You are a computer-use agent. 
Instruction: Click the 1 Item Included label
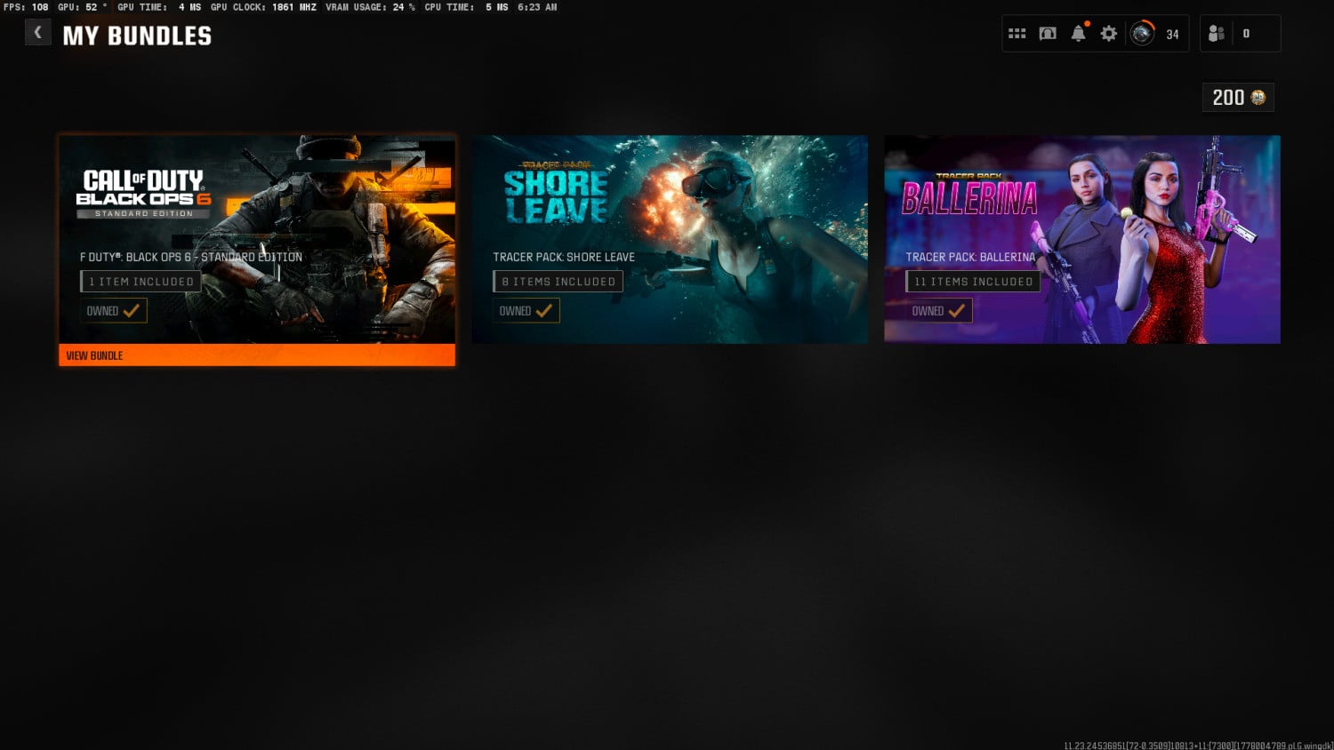[141, 282]
